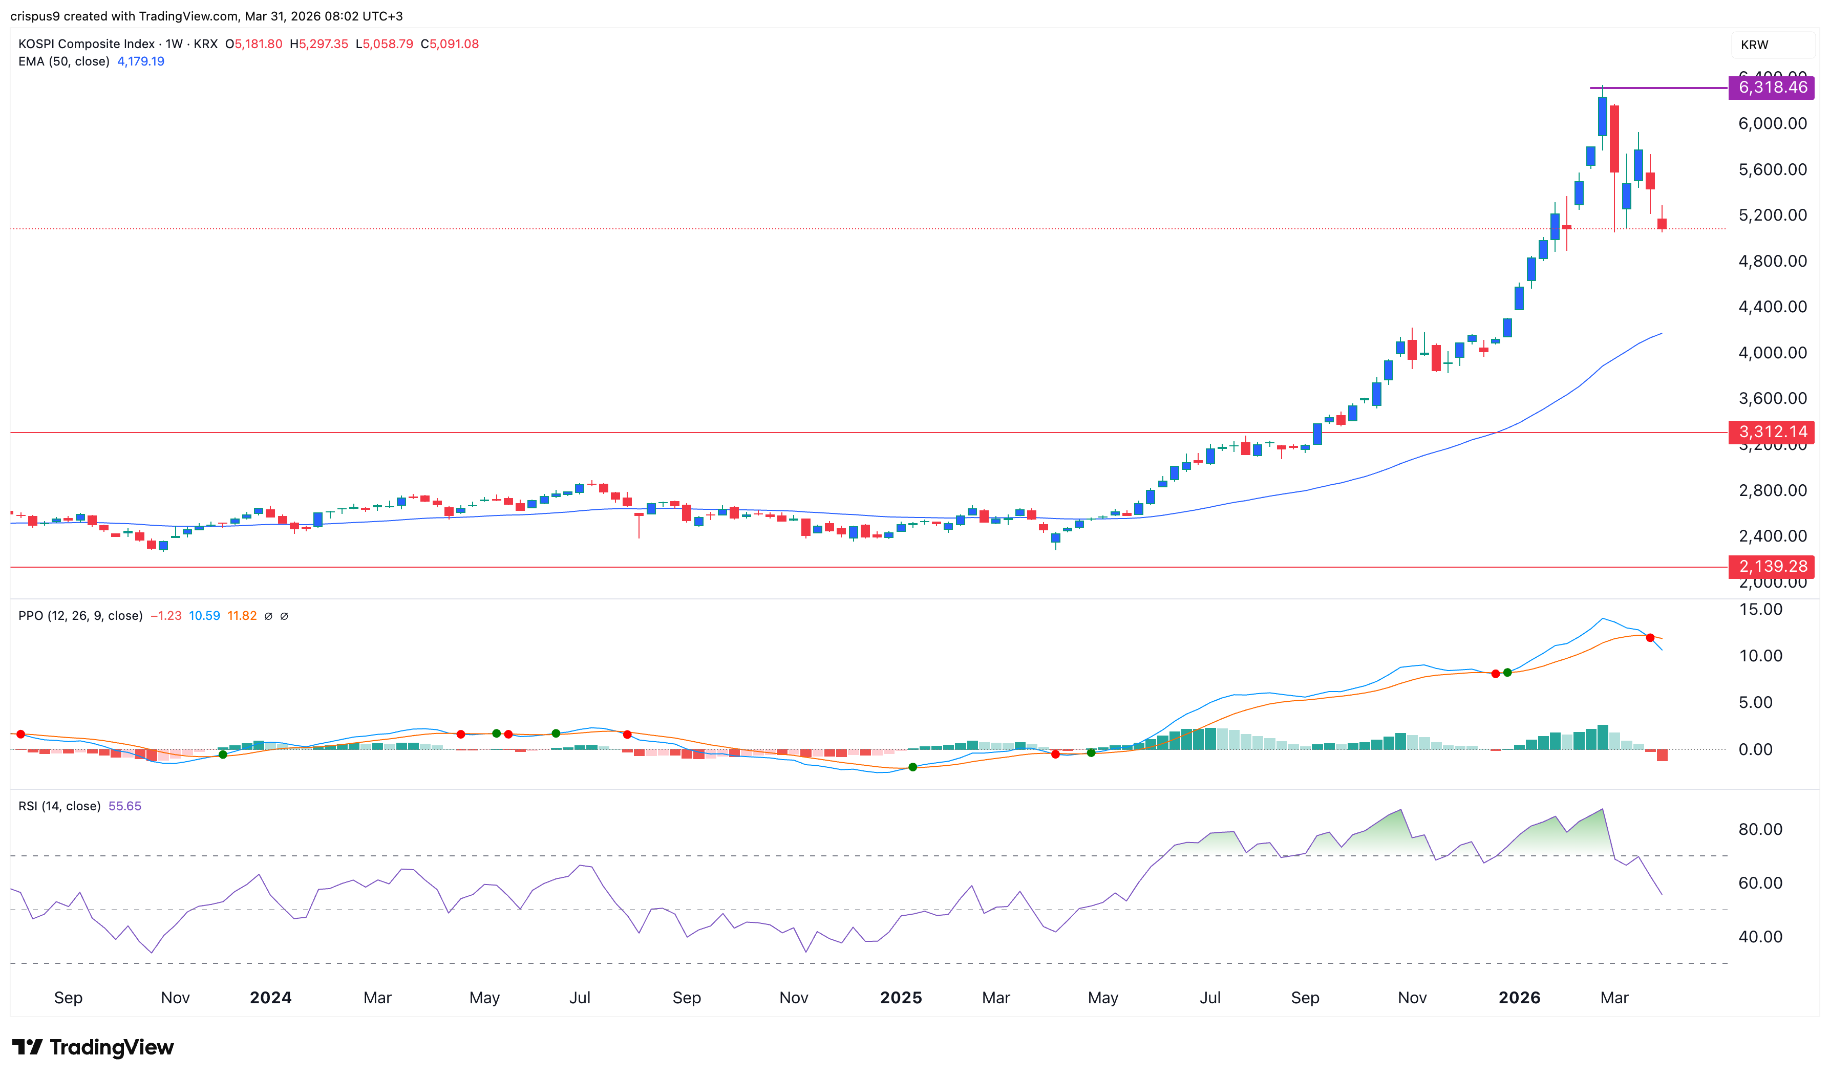Click the red 2,139.28 price tag
Image resolution: width=1830 pixels, height=1078 pixels.
pos(1771,566)
